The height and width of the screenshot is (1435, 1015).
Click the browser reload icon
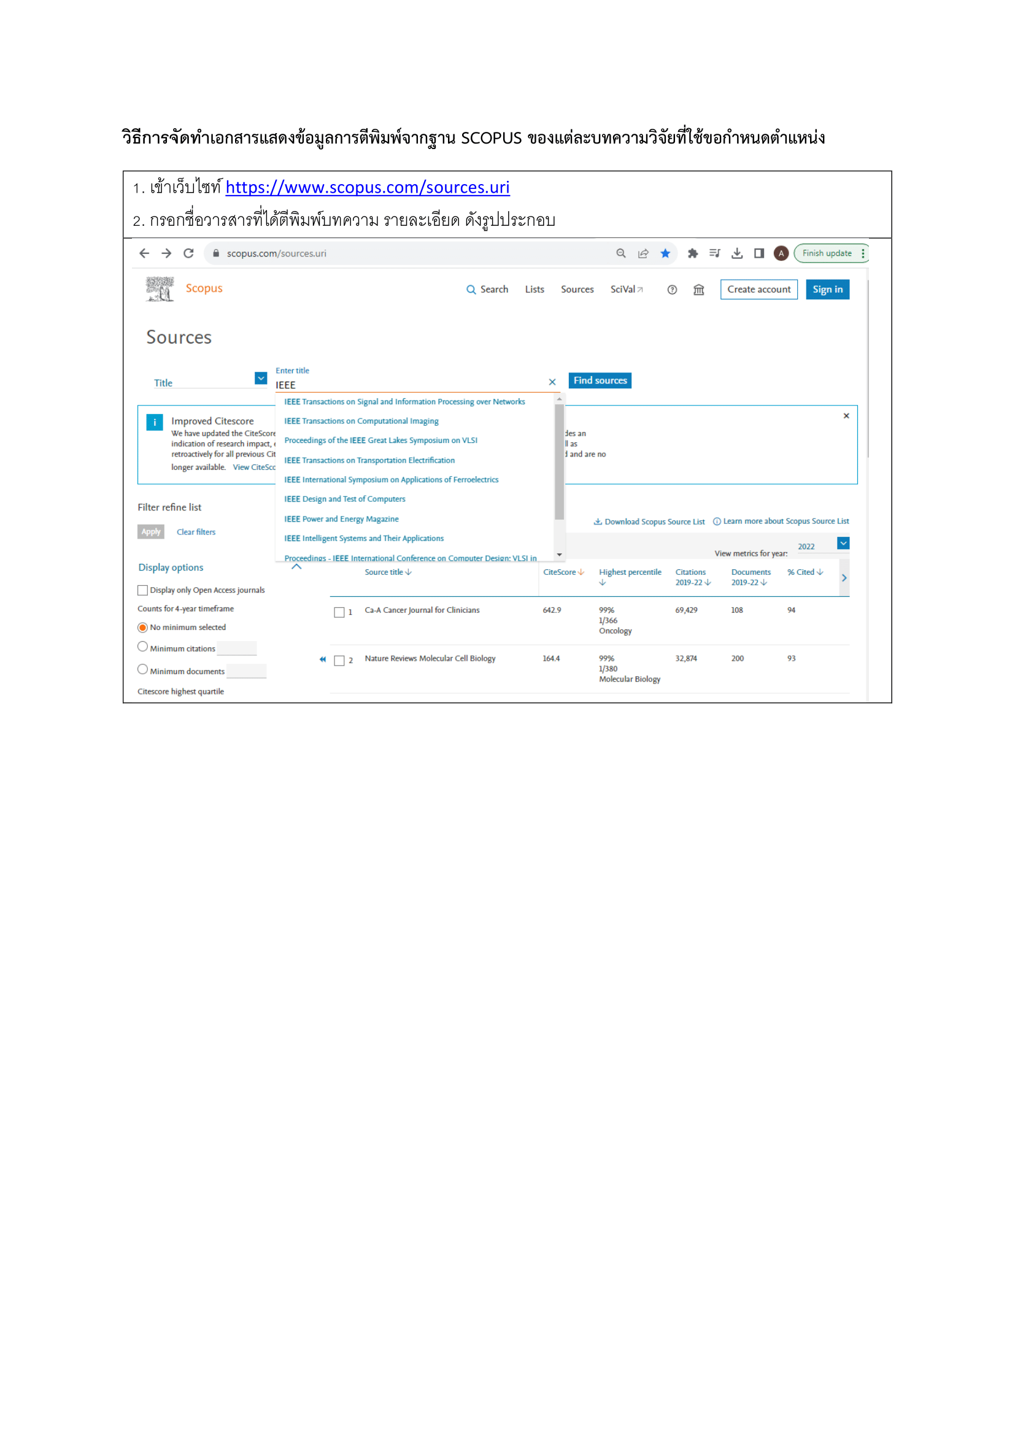pos(188,253)
